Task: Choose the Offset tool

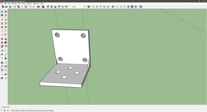Action: point(6,46)
